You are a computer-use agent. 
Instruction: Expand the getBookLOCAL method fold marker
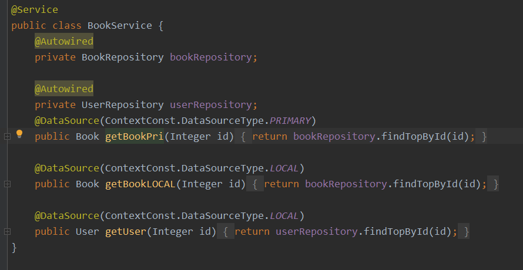7,184
